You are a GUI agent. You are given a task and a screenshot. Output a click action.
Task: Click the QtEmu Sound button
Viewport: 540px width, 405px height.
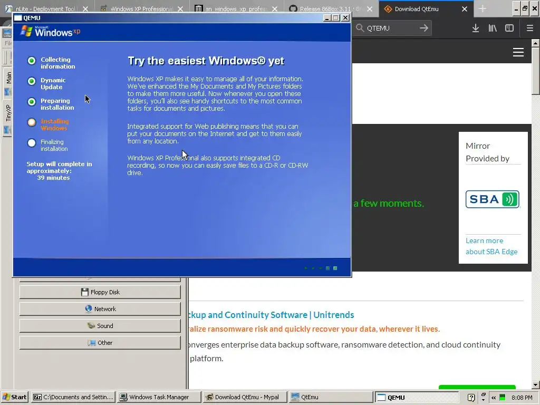(x=100, y=326)
